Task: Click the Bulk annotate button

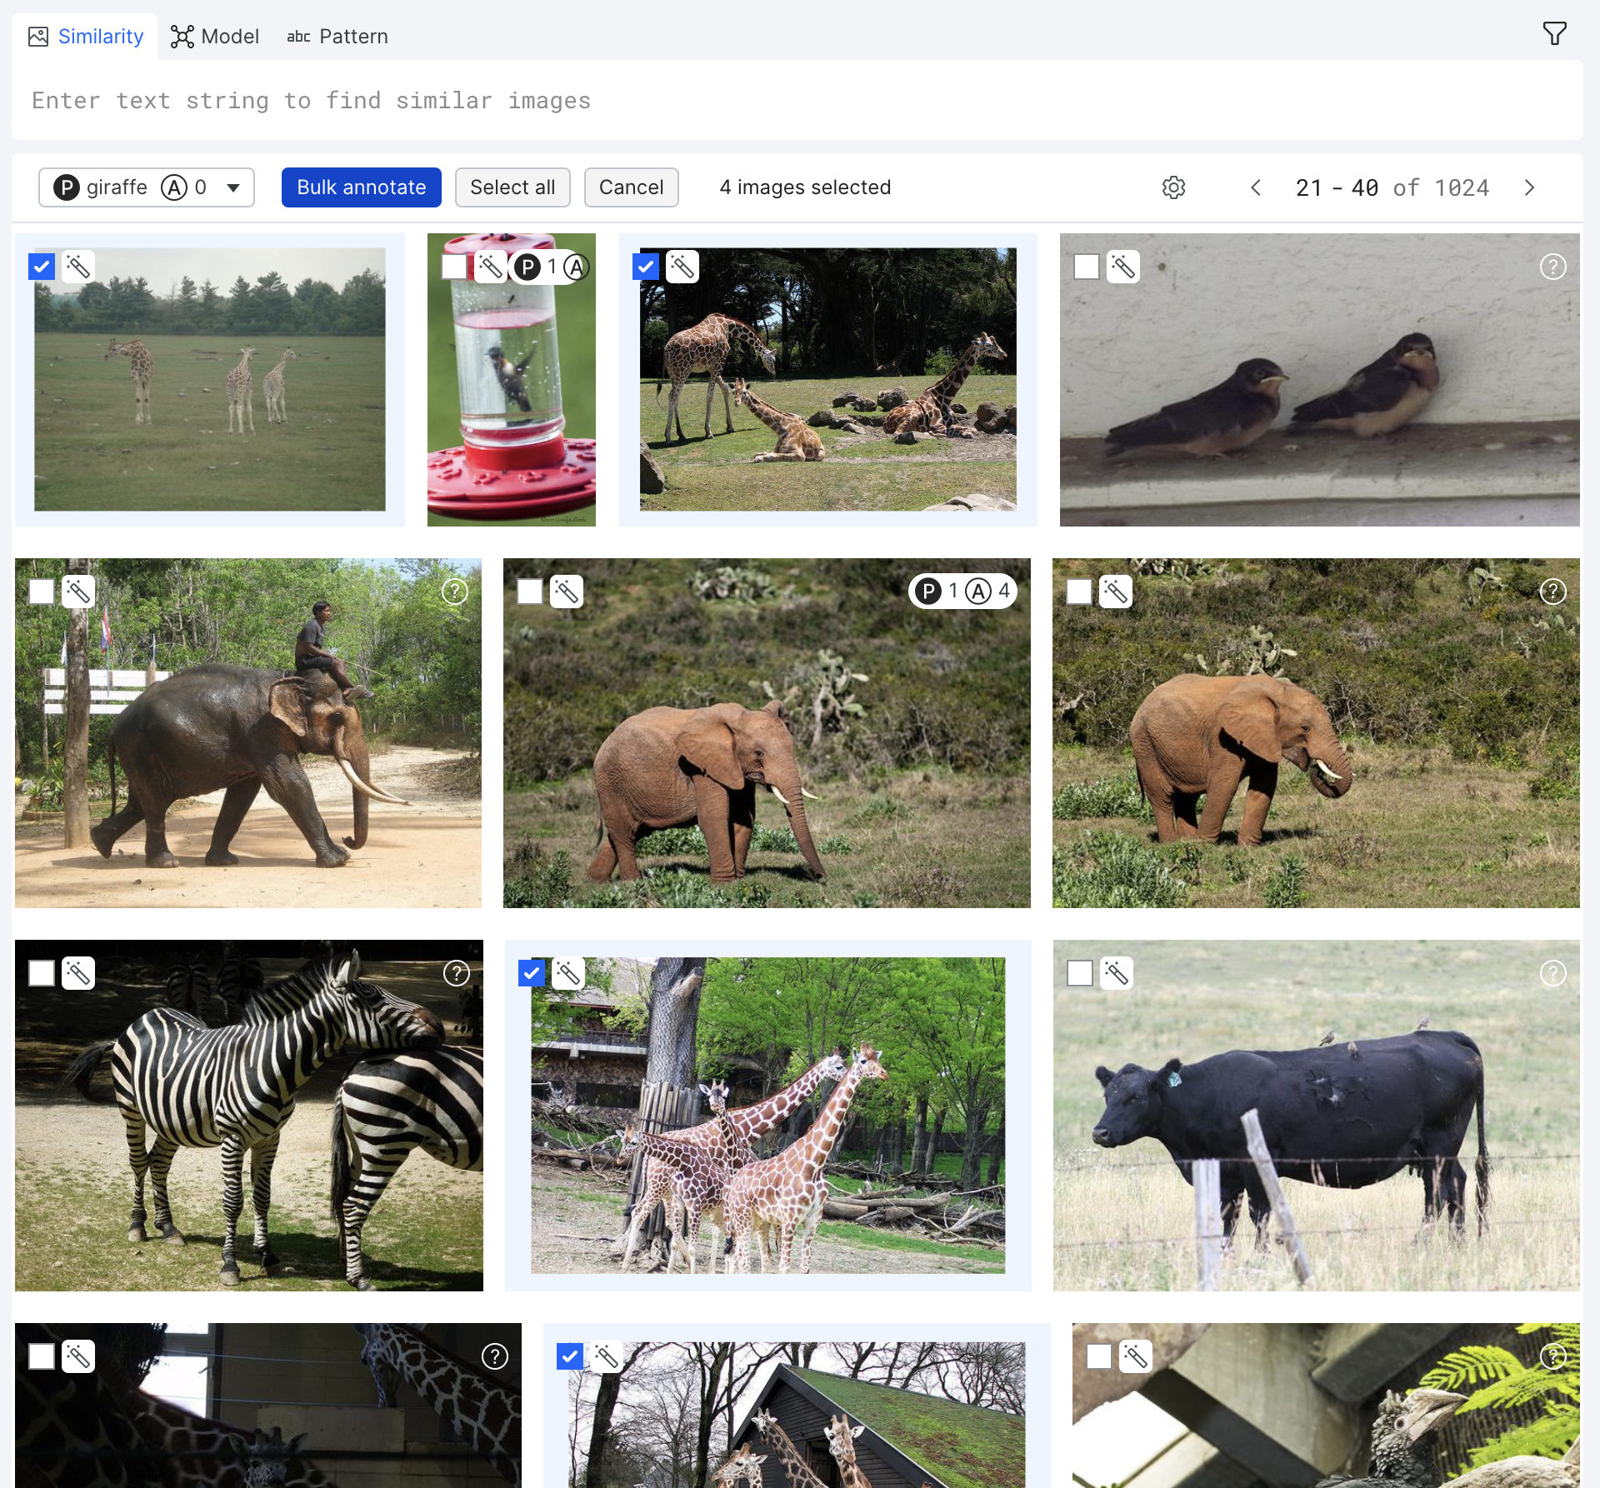Action: click(361, 187)
